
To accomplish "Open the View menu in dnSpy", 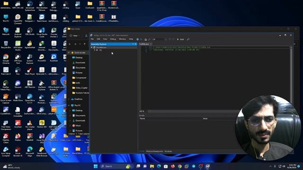I will pos(105,39).
